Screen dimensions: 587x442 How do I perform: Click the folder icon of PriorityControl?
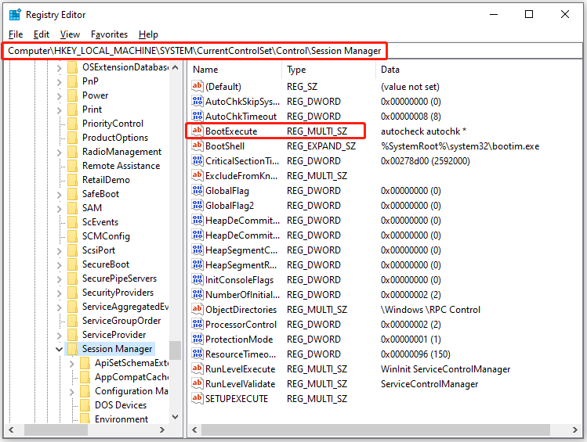(x=72, y=124)
